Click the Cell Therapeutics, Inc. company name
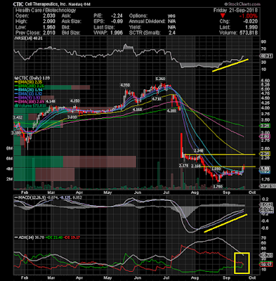 click(46, 4)
